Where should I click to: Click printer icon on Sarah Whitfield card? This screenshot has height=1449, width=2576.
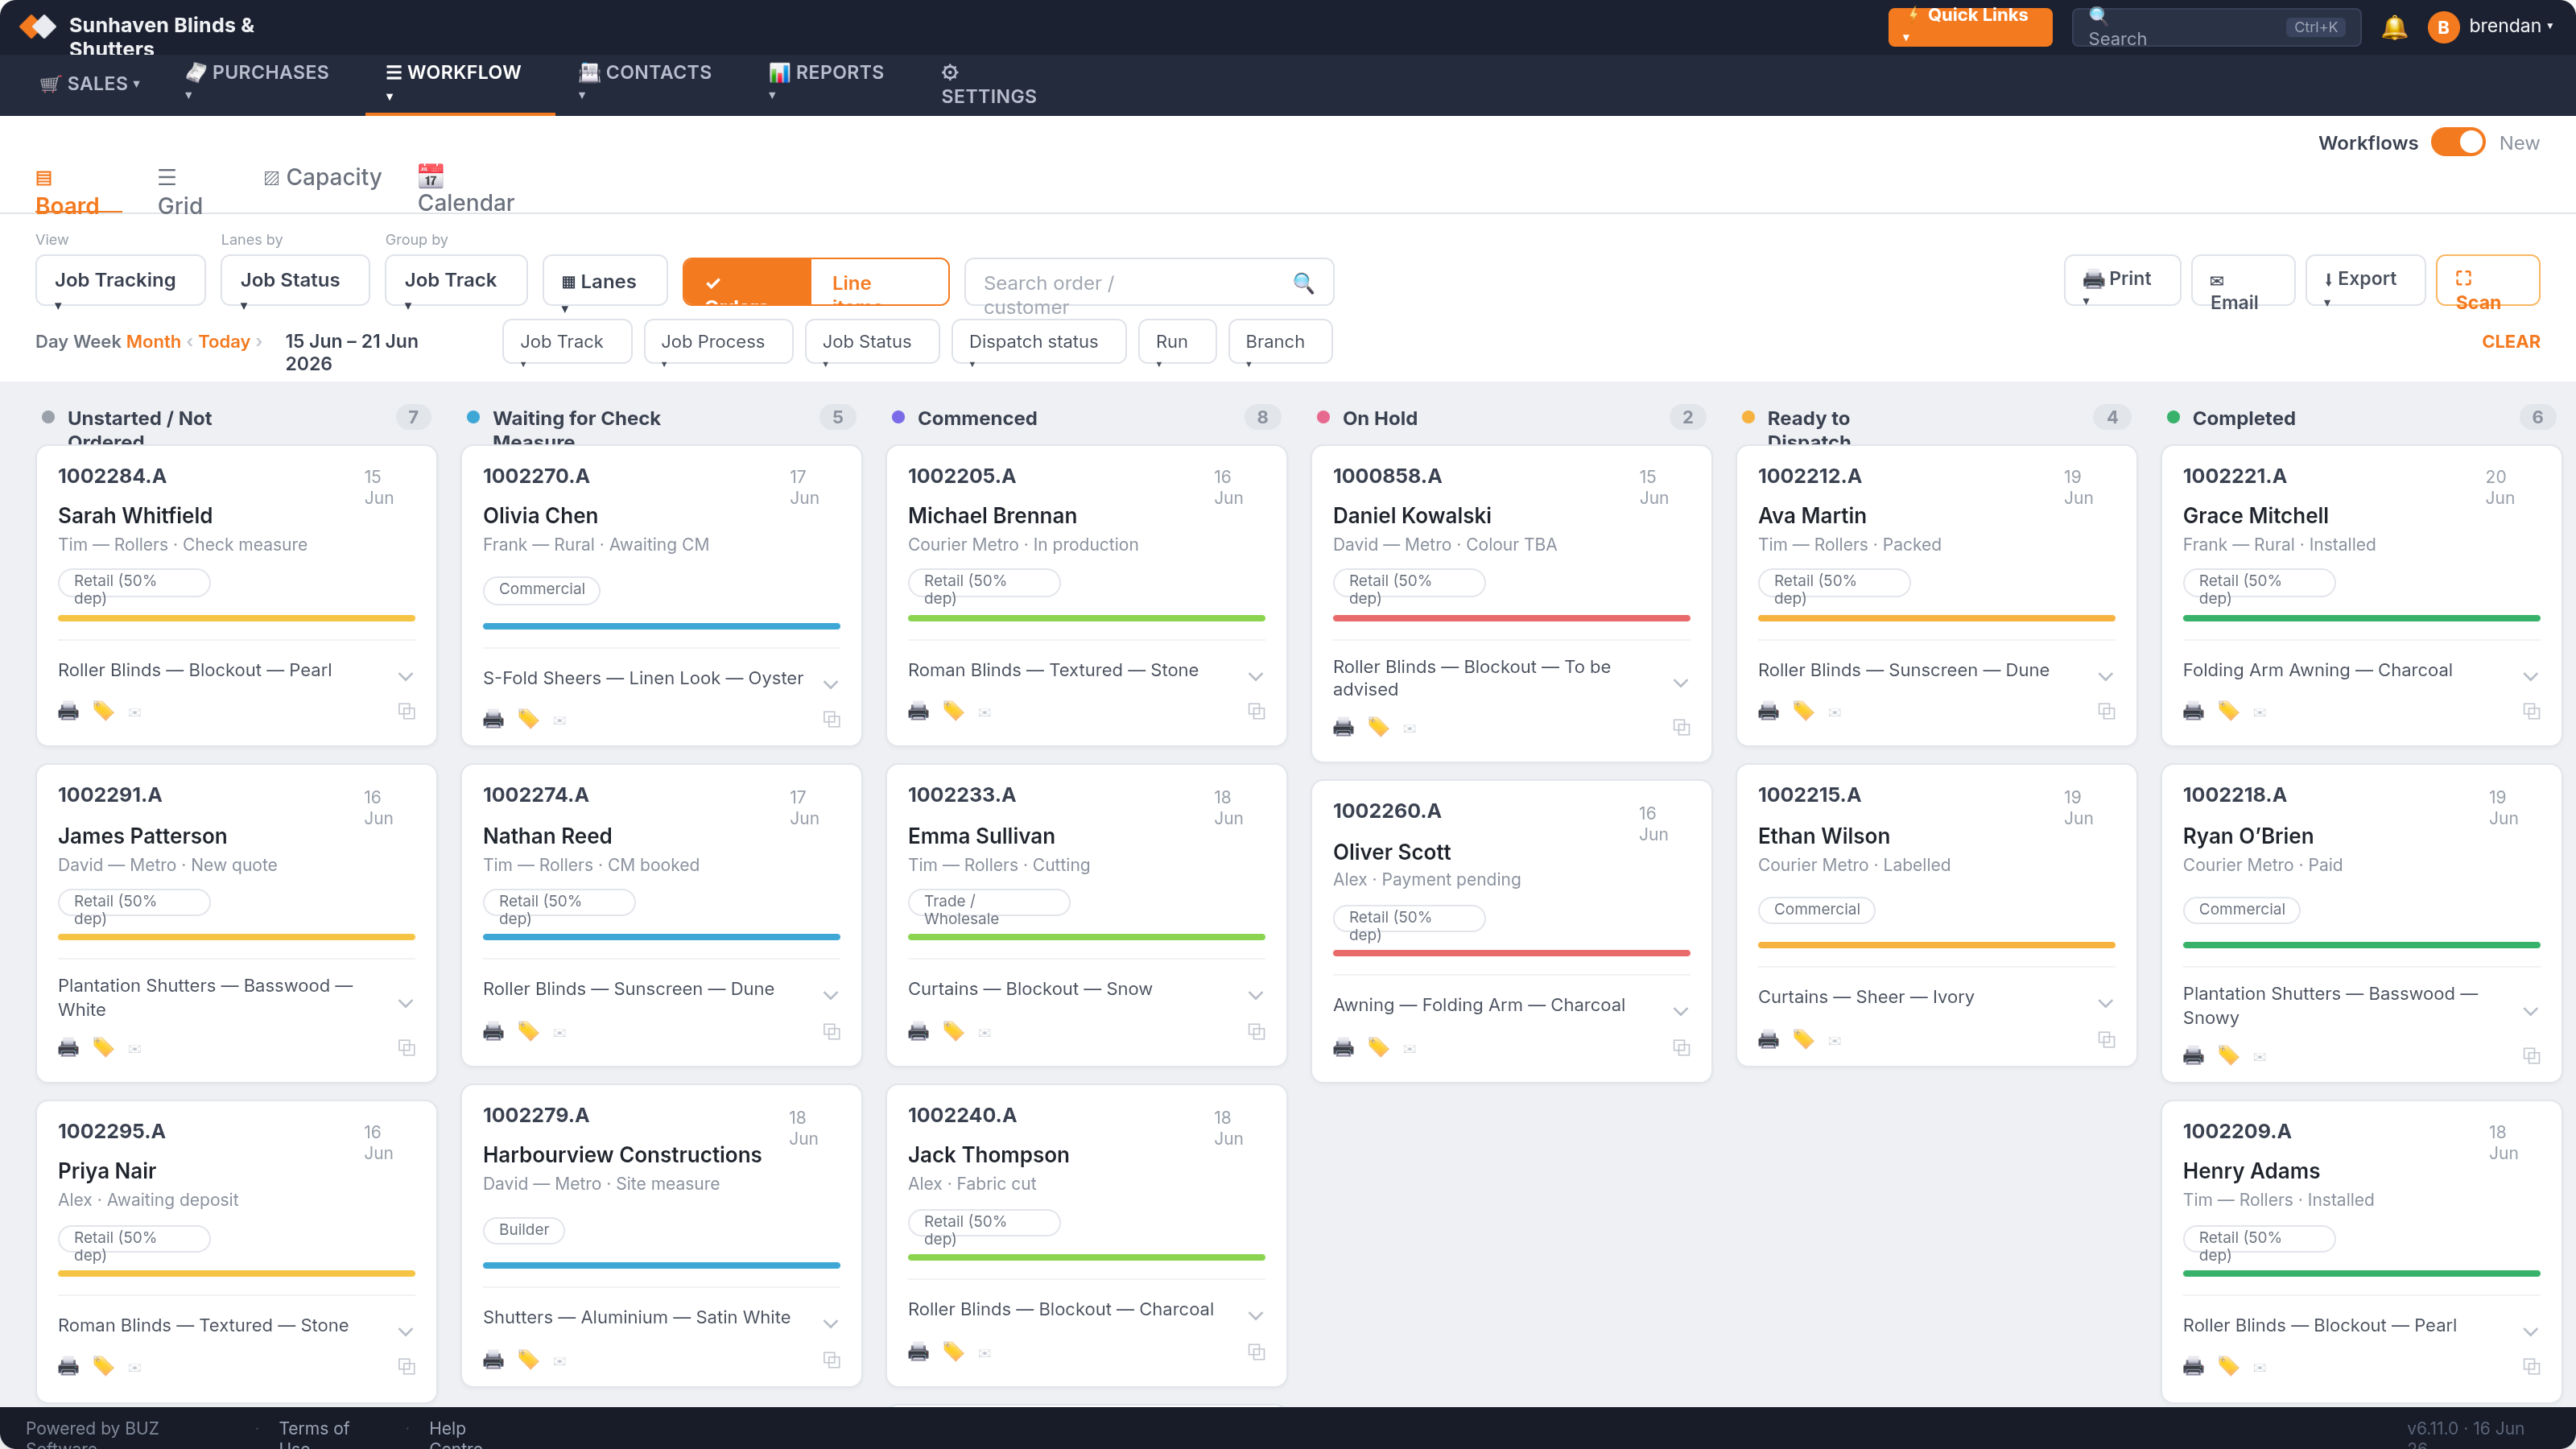[x=68, y=712]
